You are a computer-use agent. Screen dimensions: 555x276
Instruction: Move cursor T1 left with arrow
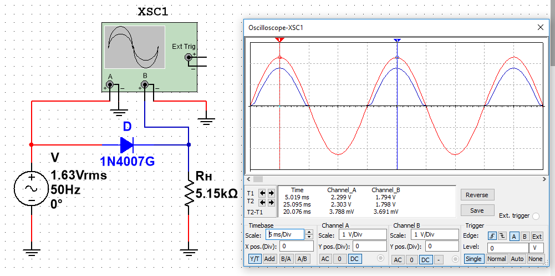262,193
